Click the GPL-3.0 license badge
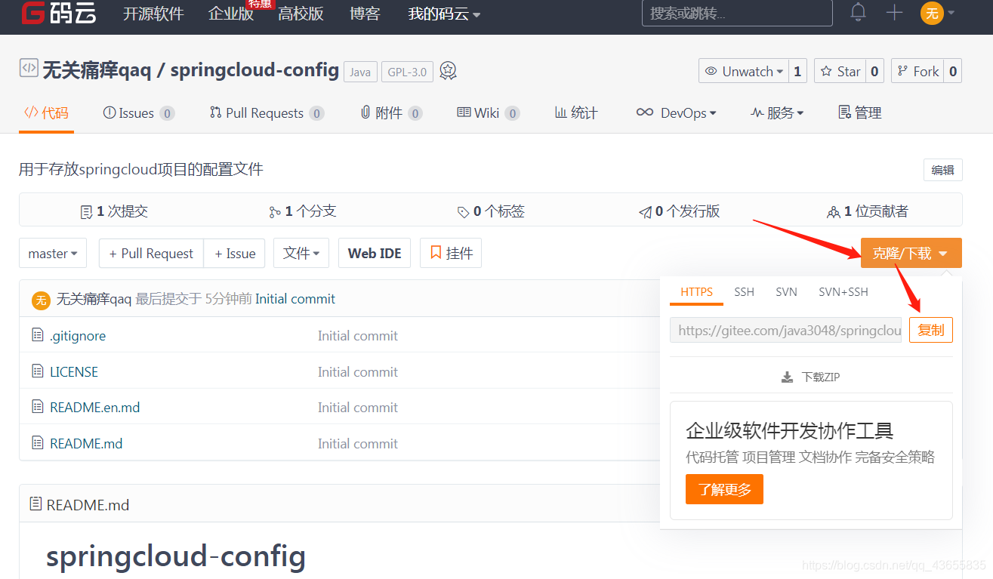The width and height of the screenshot is (993, 579). (x=407, y=72)
